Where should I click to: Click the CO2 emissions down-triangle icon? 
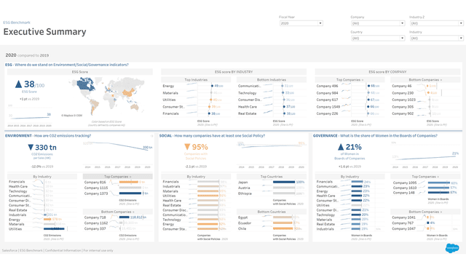coord(31,148)
